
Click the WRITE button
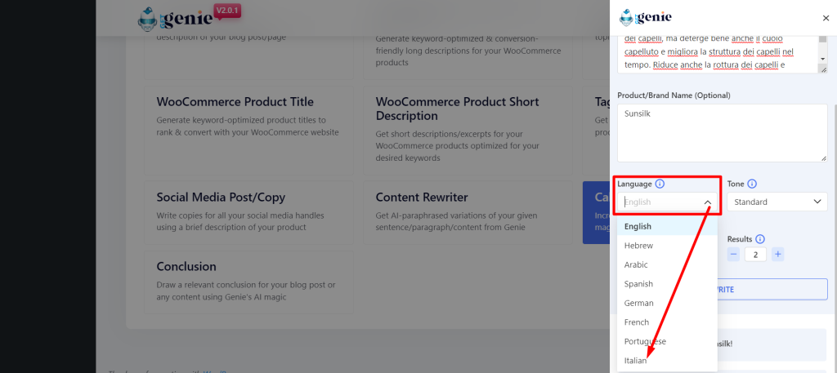pyautogui.click(x=772, y=290)
